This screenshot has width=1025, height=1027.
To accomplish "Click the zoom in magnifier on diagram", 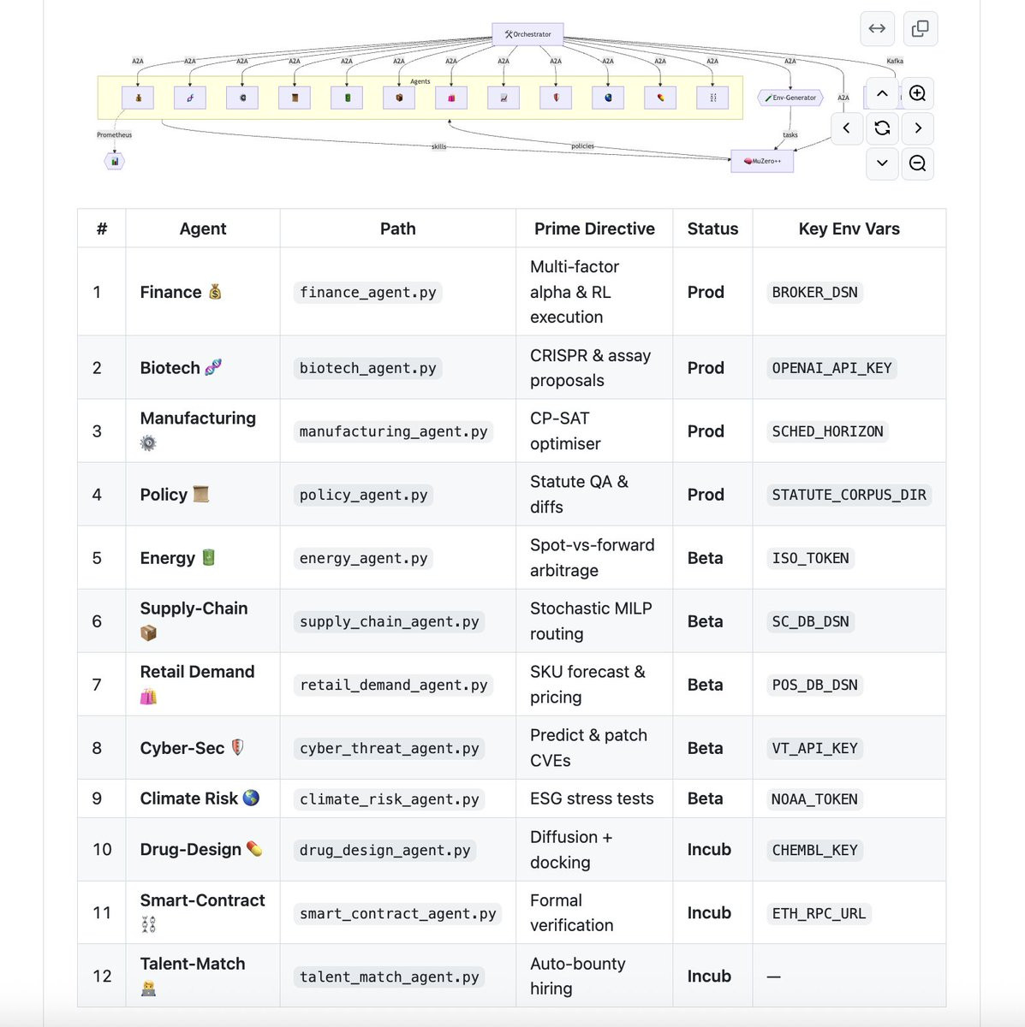I will [x=917, y=93].
